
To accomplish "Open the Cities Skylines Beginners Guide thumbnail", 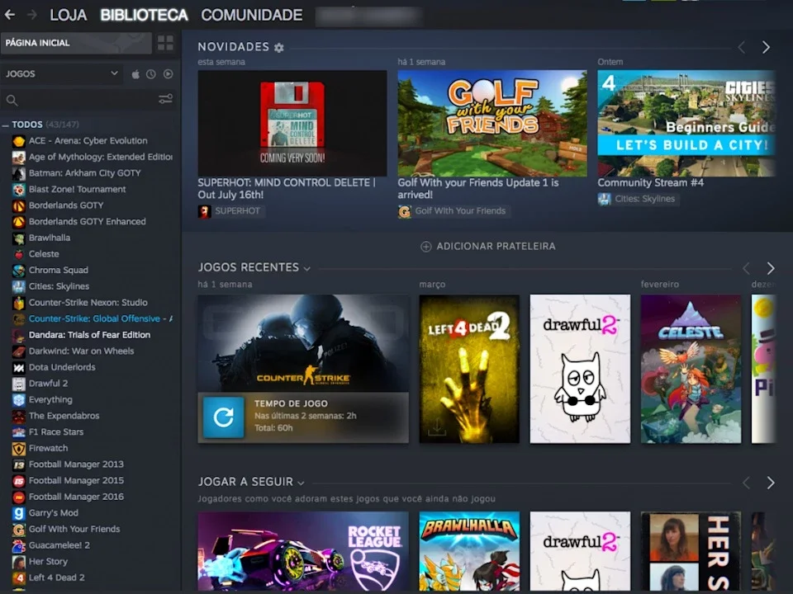I will tap(686, 123).
